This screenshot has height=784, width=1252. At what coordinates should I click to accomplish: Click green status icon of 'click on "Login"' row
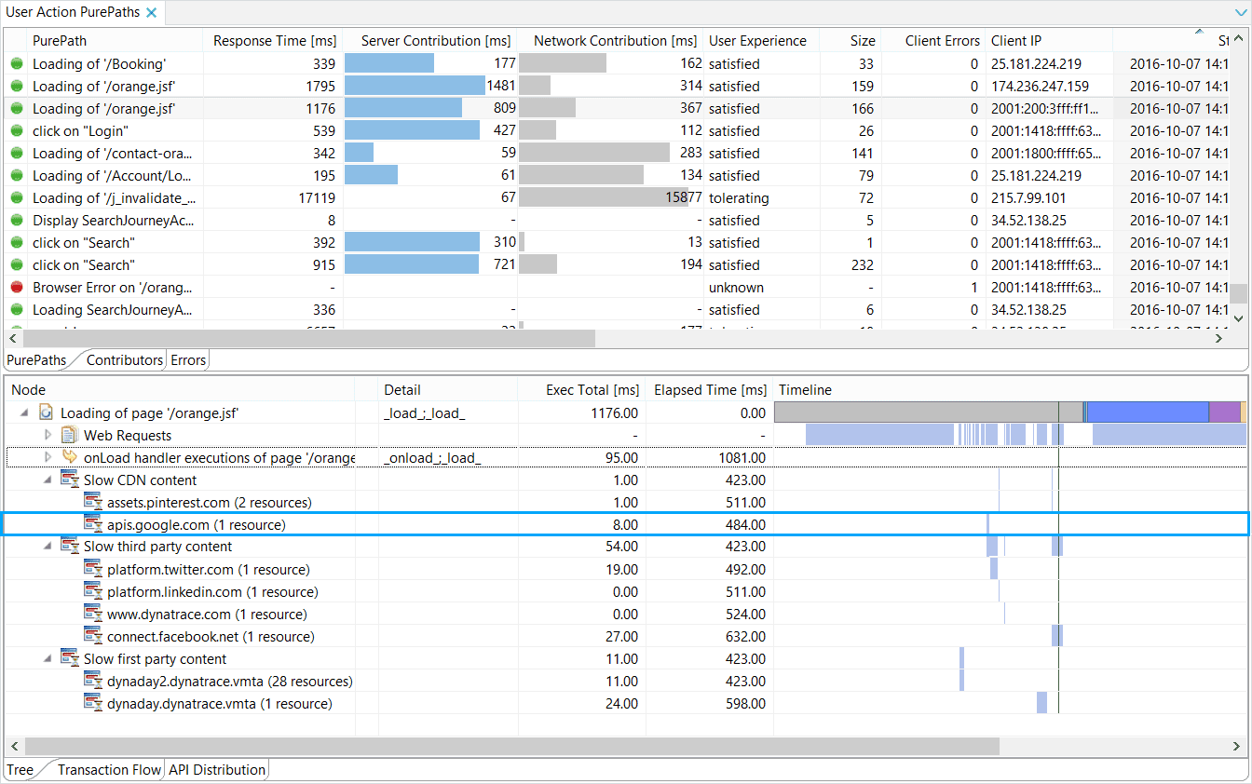(17, 131)
